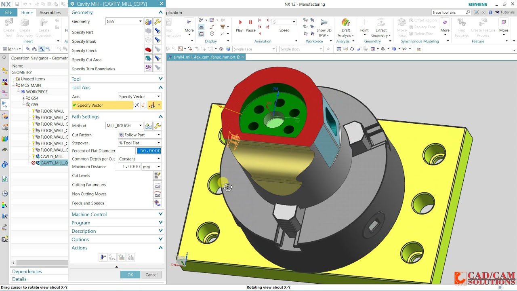Click the inferred vector type icon

[152, 105]
